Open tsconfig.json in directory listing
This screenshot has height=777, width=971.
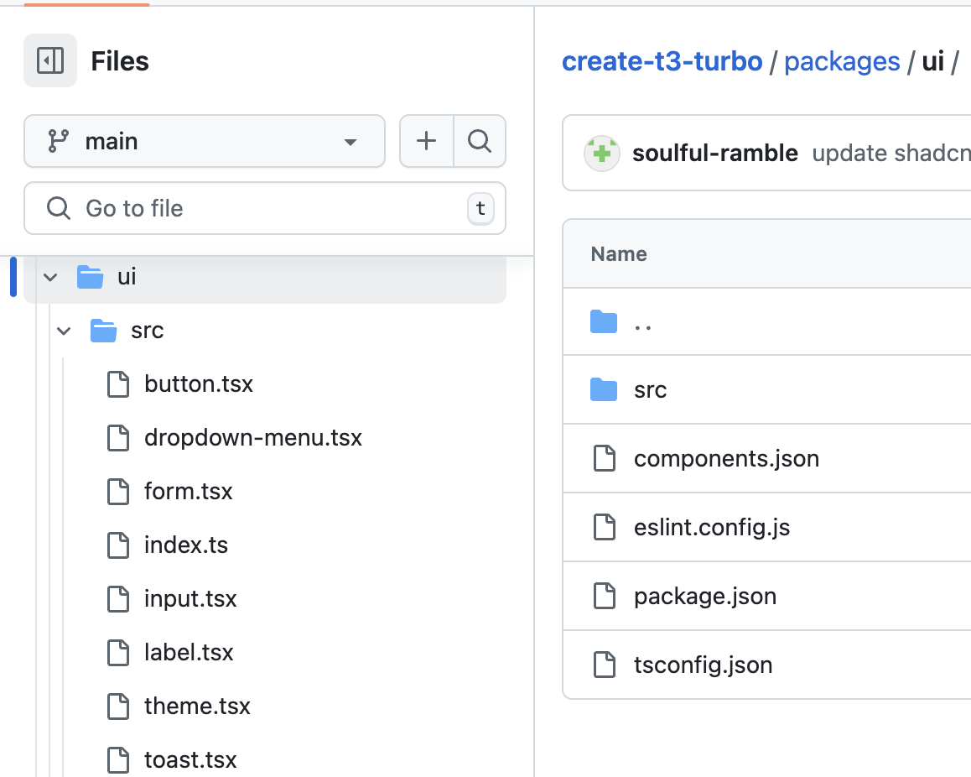pyautogui.click(x=703, y=665)
